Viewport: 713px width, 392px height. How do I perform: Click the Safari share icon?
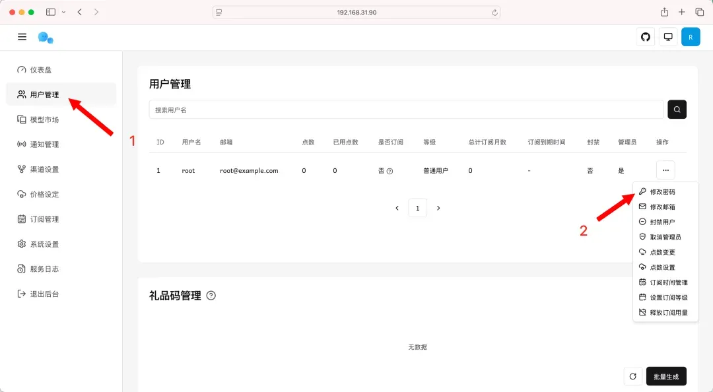tap(664, 12)
